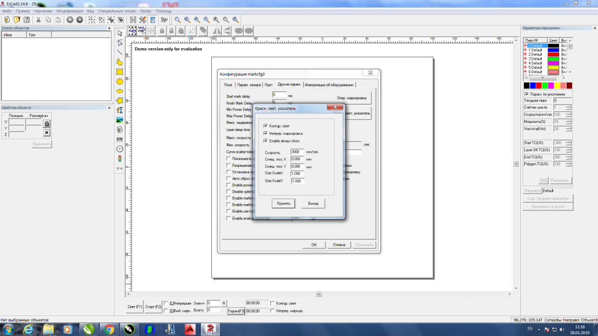Screen dimensions: 598x336
Task: Select the pick arrow tool
Action: [120, 33]
